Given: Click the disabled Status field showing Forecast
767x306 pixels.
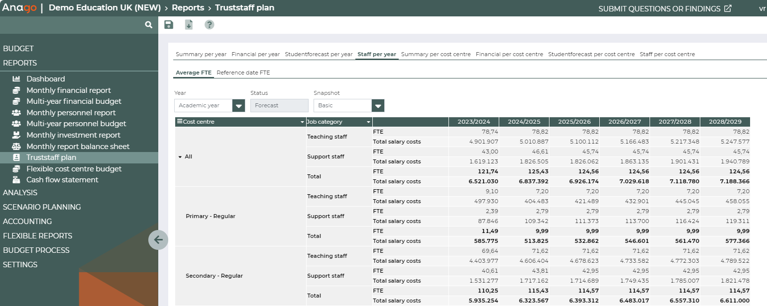Looking at the screenshot, I should [x=279, y=105].
